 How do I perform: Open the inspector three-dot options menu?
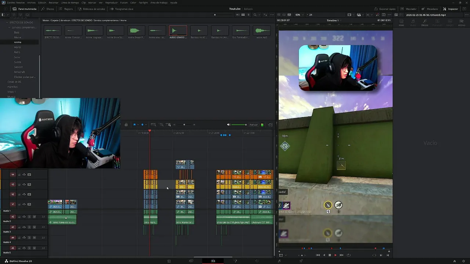(x=466, y=15)
